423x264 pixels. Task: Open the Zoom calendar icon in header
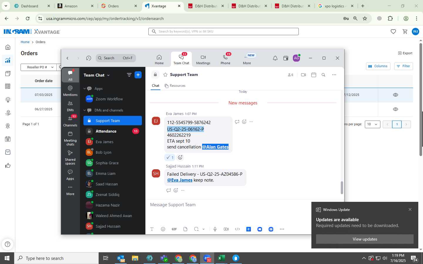[286, 58]
